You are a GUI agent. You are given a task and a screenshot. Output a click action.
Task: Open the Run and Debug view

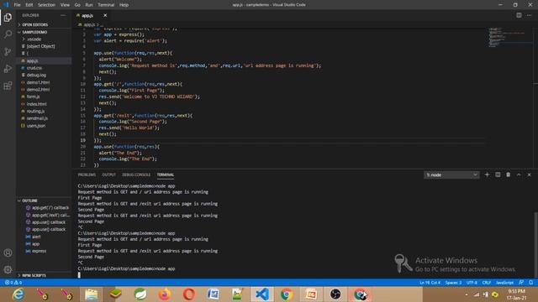(x=8, y=69)
